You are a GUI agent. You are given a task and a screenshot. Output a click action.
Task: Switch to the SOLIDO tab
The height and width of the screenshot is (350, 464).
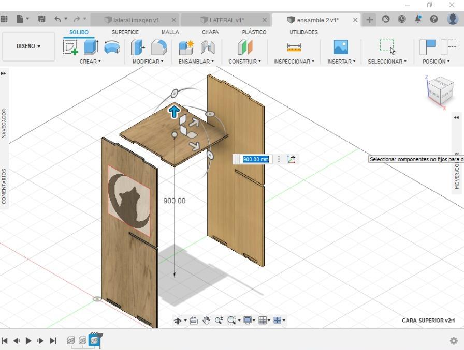tap(79, 32)
